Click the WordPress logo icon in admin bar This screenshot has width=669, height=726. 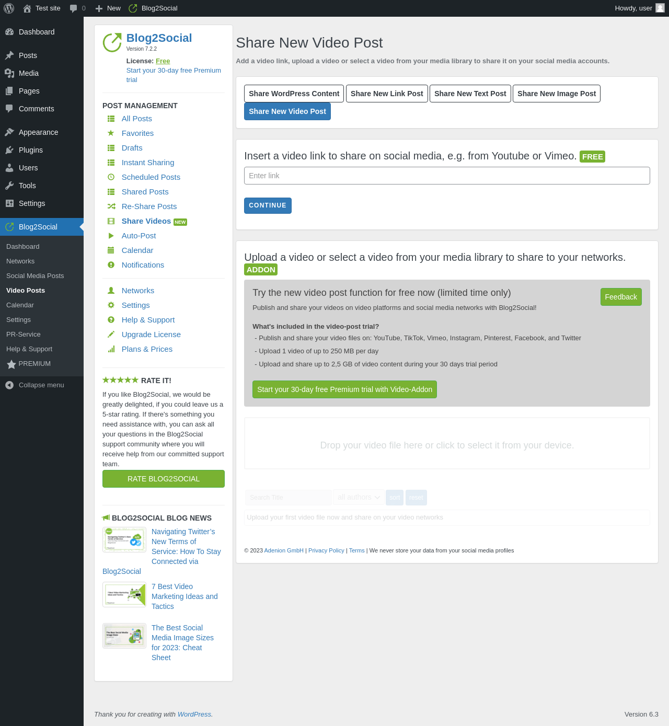(9, 8)
